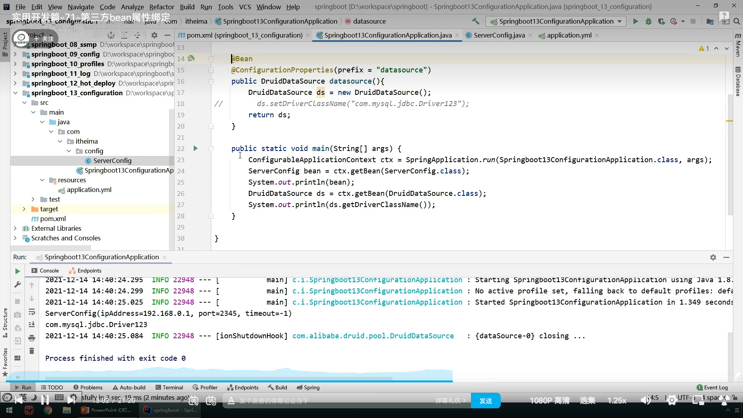
Task: Expand the target folder
Action: (24, 209)
